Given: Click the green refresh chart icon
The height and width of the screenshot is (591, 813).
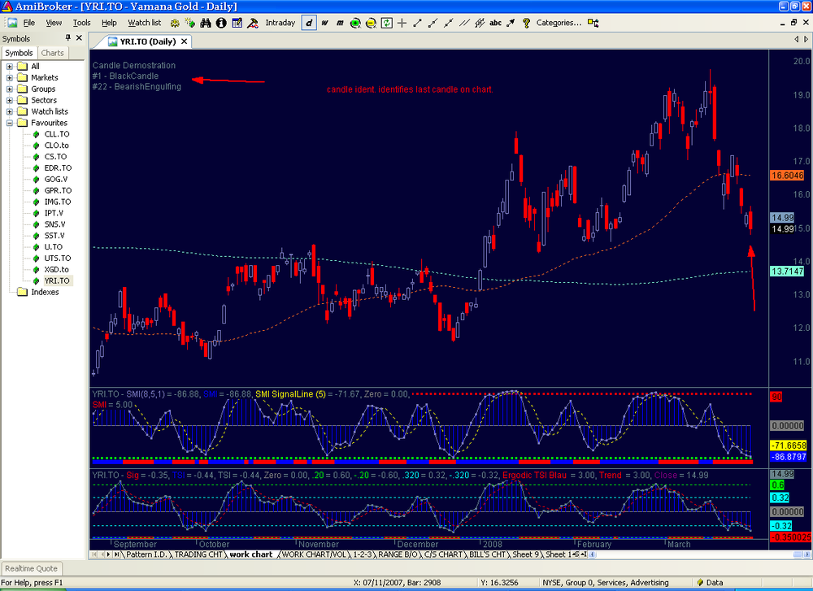Looking at the screenshot, I should click(387, 23).
